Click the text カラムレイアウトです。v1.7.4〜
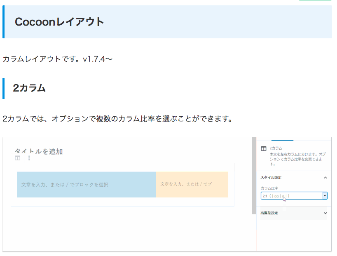This screenshot has height=256, width=337. pos(58,59)
